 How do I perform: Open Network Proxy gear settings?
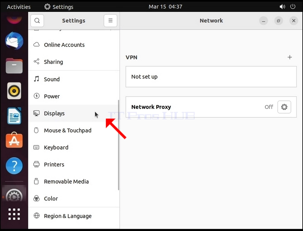pos(284,107)
